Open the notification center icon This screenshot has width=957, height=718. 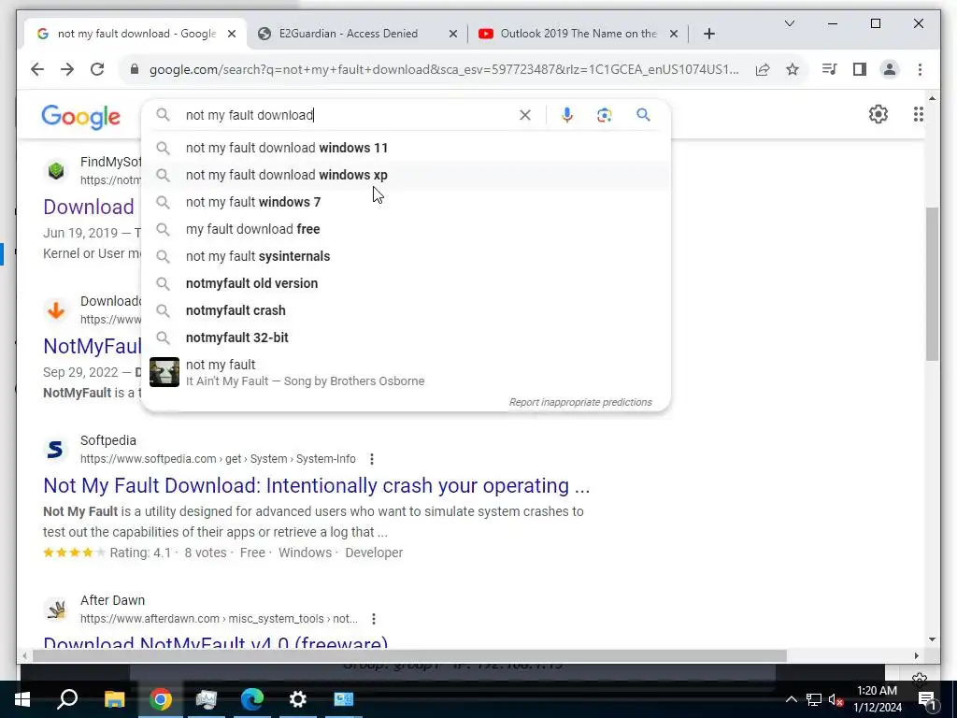coord(927,699)
